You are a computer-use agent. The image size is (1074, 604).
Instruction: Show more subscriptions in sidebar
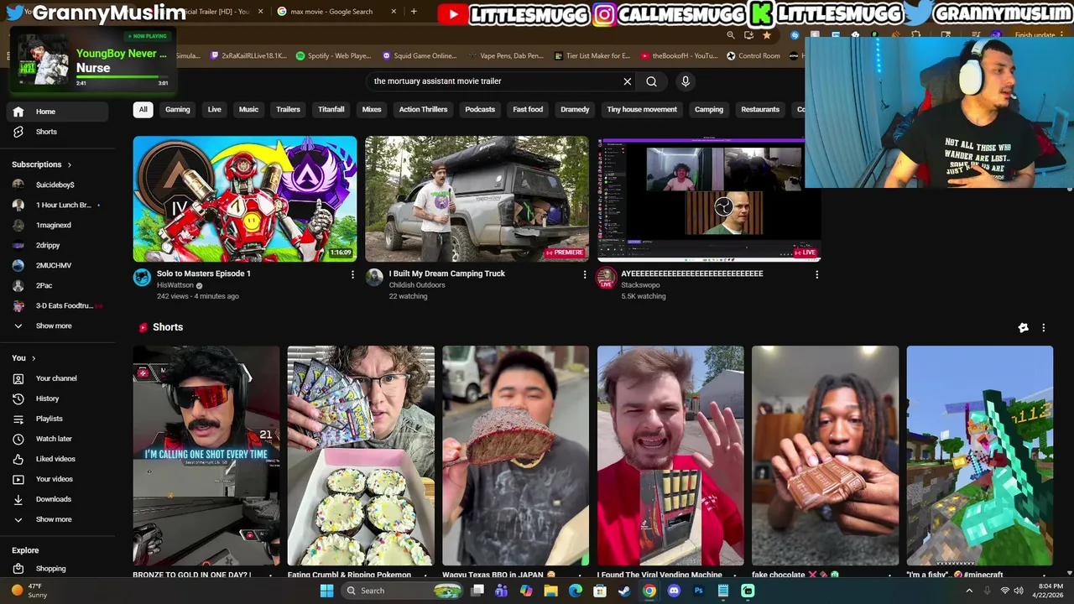pos(55,325)
